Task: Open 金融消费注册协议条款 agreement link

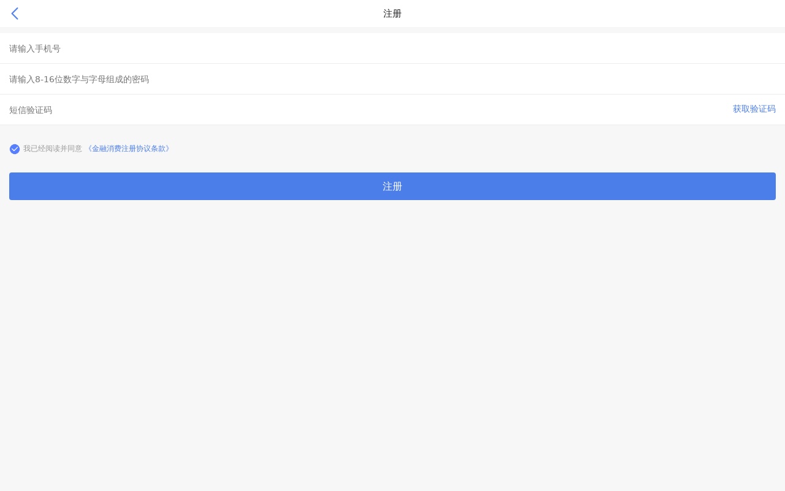Action: [129, 149]
